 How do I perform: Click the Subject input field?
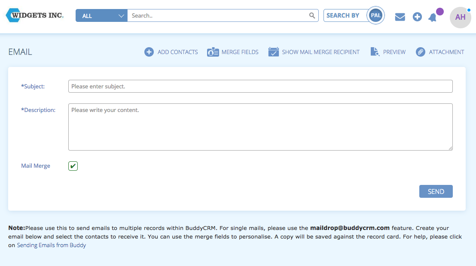click(260, 86)
